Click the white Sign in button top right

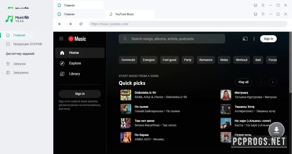pos(268,39)
